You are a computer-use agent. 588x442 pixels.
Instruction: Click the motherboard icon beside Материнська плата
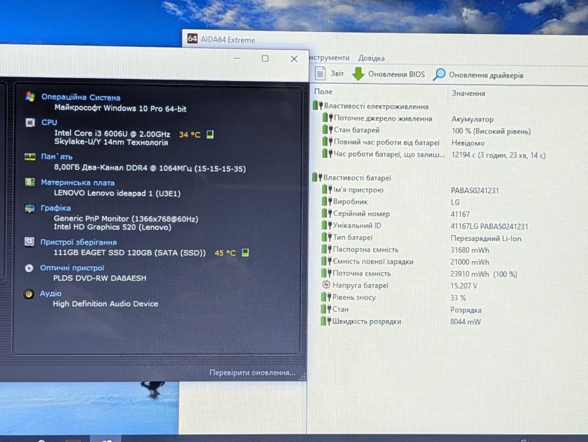(x=29, y=182)
